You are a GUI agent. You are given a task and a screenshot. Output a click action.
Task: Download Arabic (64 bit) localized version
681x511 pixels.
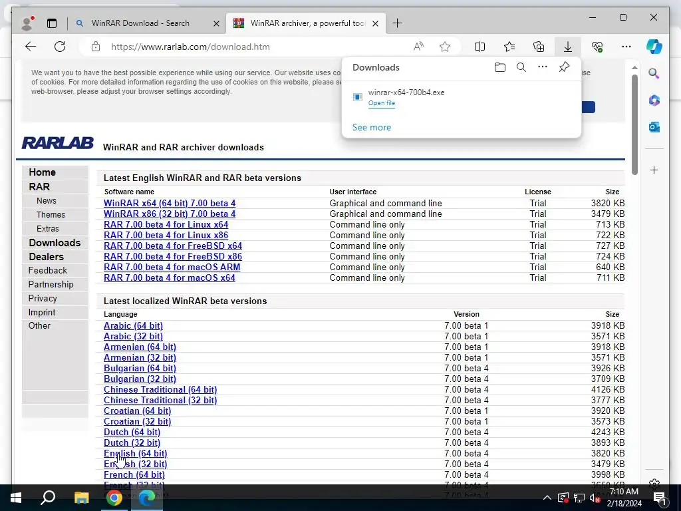tap(133, 325)
